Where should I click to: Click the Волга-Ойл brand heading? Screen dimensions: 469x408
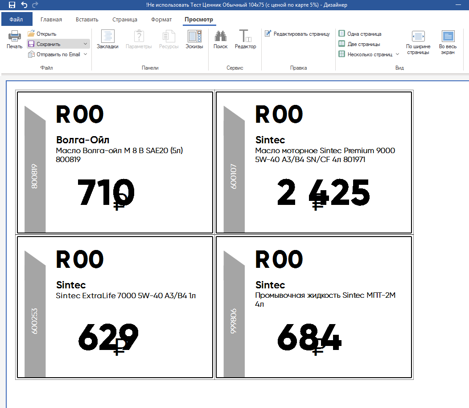83,140
